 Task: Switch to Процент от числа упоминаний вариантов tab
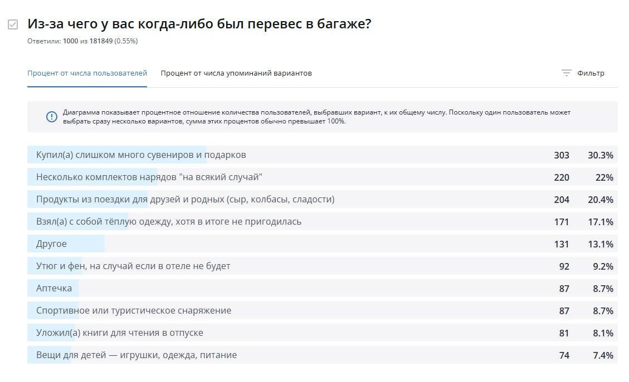click(x=236, y=73)
